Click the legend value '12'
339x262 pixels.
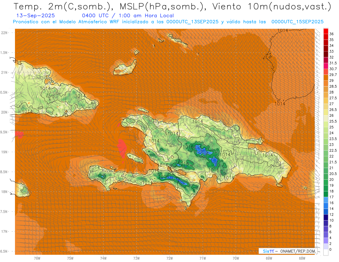click(332, 215)
